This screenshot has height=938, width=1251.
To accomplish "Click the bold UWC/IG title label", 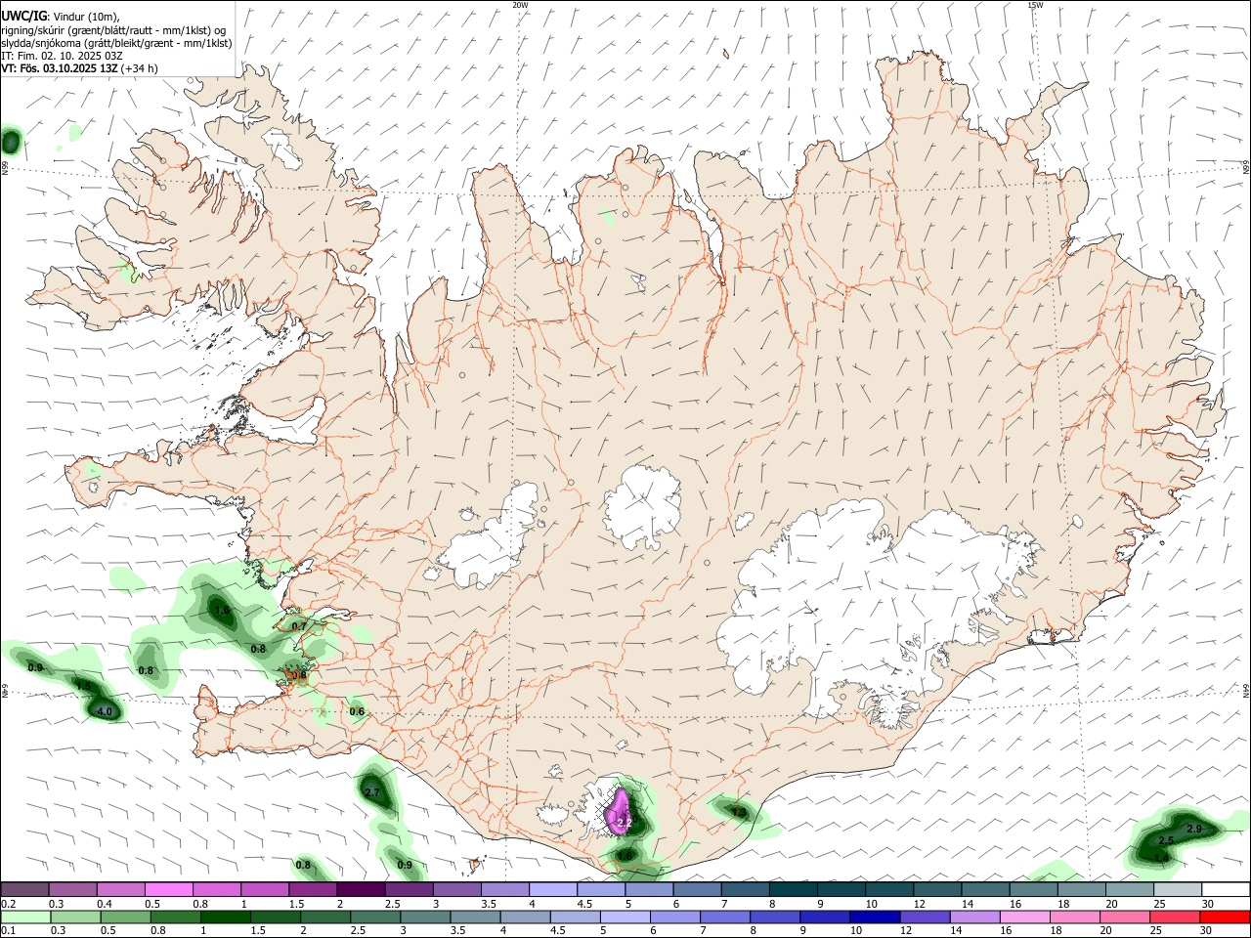I will tap(23, 17).
